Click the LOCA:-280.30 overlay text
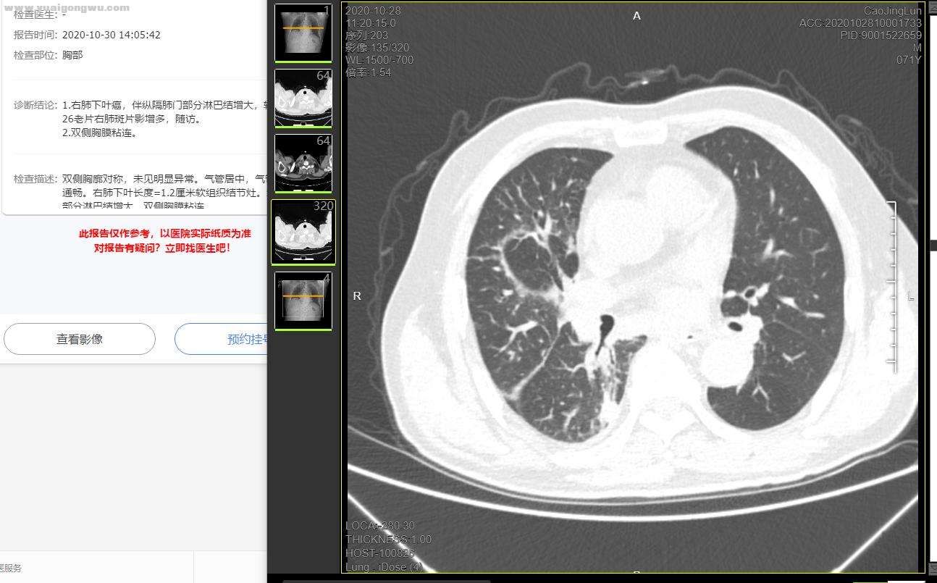The width and height of the screenshot is (937, 583). point(380,526)
